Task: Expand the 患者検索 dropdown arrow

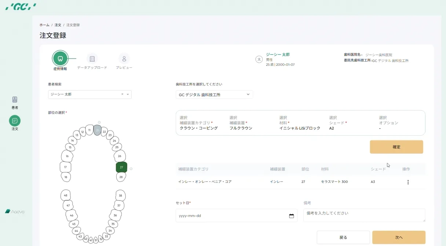Action: 128,95
